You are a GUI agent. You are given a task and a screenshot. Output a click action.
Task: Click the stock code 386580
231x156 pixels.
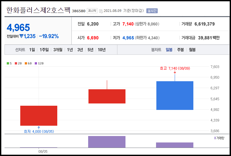click(79, 11)
